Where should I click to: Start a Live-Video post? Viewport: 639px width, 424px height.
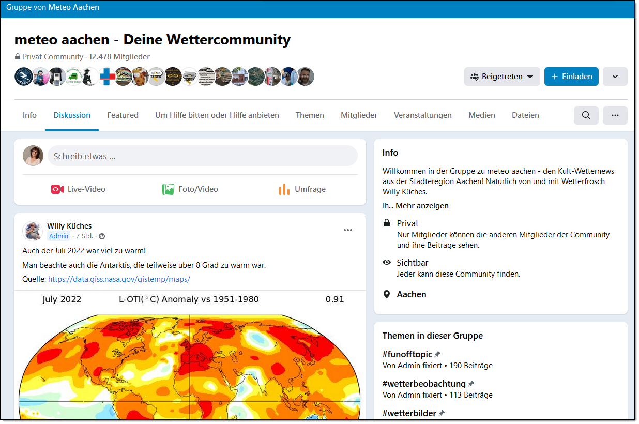(x=78, y=189)
